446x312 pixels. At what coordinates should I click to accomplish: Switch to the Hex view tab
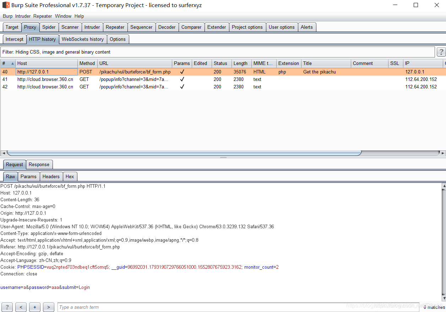point(70,176)
